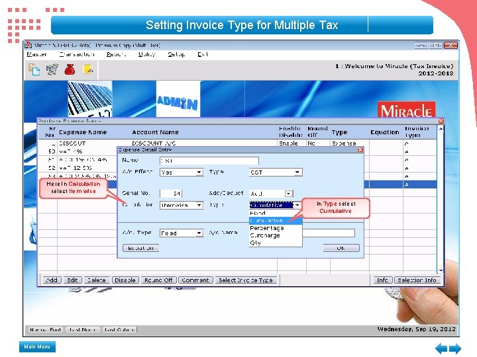The height and width of the screenshot is (357, 477).
Task: Expand the Add/Deduct dropdown
Action: click(288, 194)
